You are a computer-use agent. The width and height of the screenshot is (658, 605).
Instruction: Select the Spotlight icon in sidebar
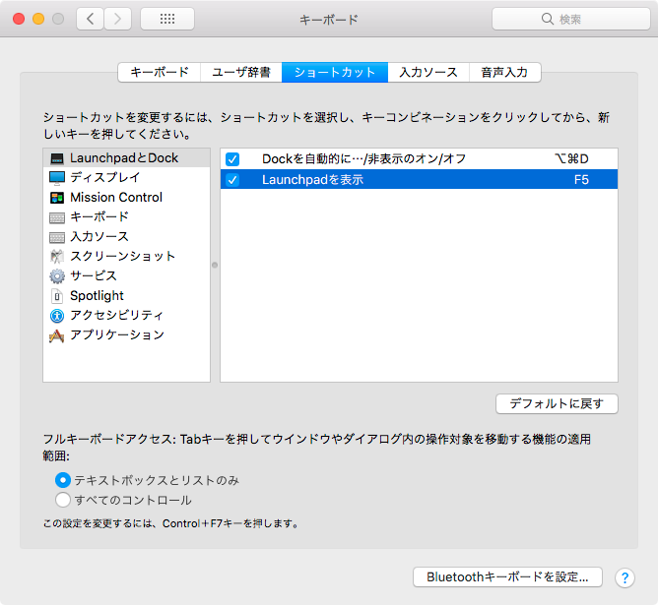(x=57, y=295)
